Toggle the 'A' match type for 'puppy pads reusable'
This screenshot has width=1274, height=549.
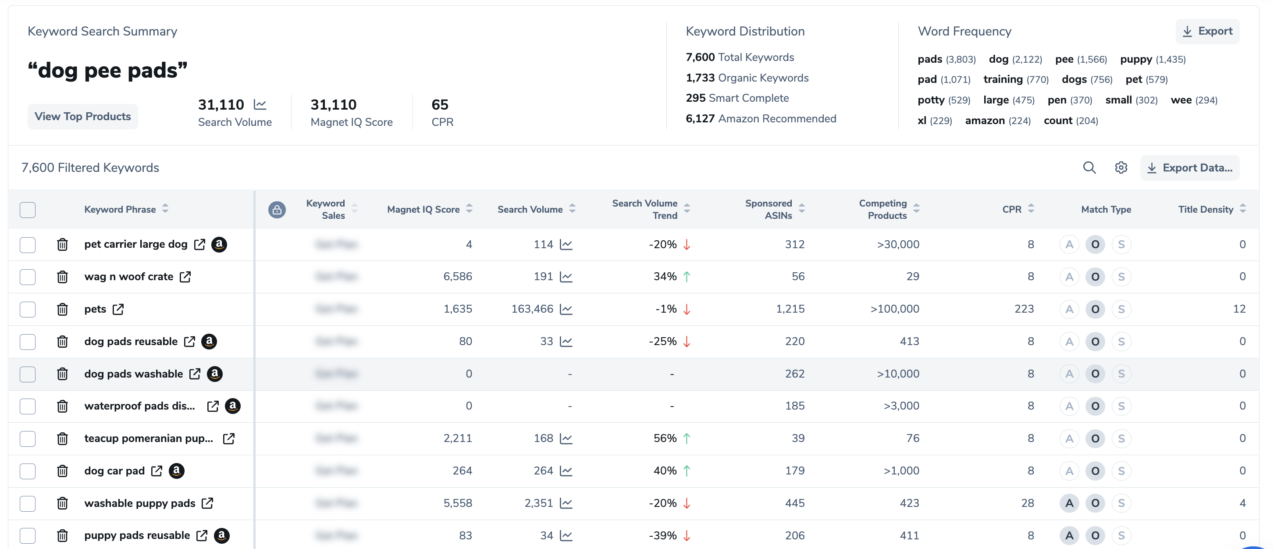[1069, 535]
